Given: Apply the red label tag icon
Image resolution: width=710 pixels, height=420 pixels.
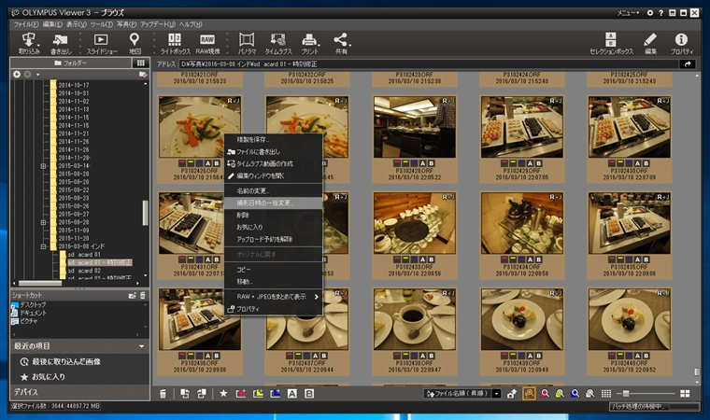Looking at the screenshot, I should tap(241, 394).
